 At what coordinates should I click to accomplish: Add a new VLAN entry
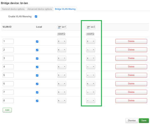[x=7, y=110]
